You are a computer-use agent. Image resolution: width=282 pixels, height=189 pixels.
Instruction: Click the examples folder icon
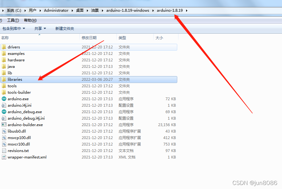point(4,54)
